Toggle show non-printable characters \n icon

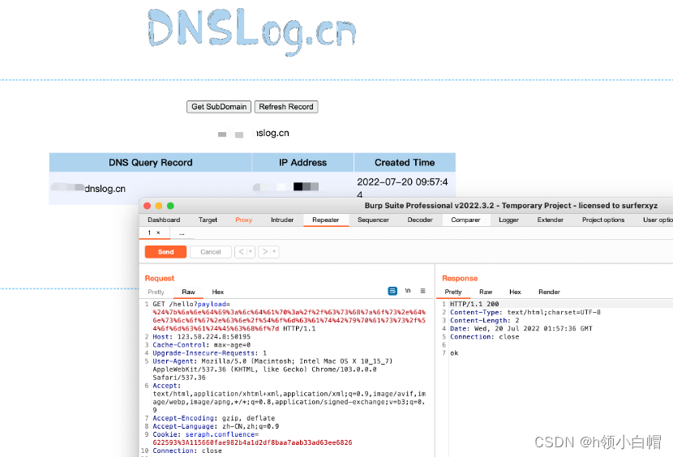[408, 291]
